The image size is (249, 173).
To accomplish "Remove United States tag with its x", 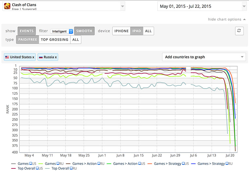I will coord(33,57).
